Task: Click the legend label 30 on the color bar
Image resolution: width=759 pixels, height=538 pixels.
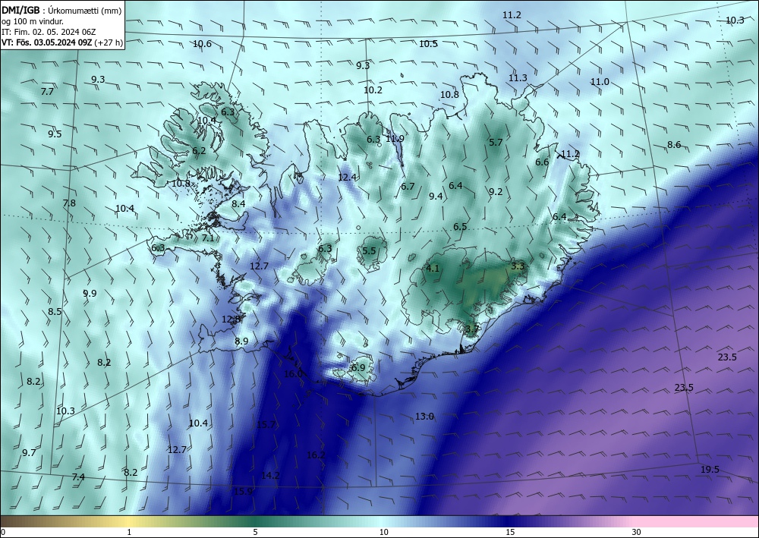Action: 637,532
